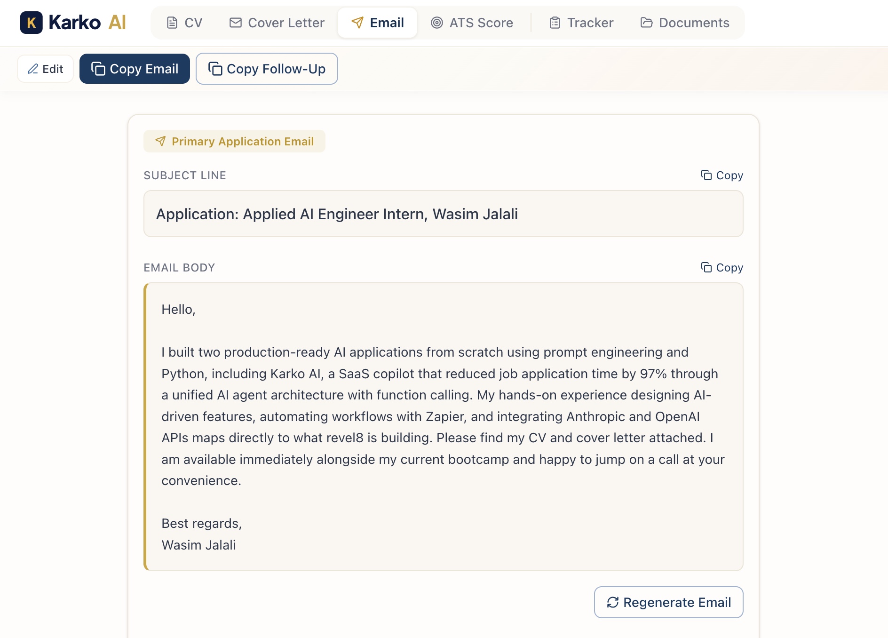
Task: Click the copy icon next to Email Body
Action: [706, 267]
